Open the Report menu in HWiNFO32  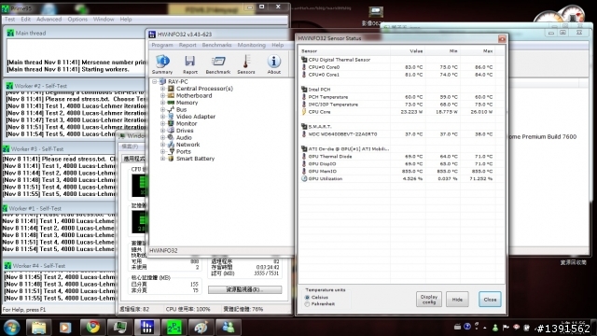187,45
